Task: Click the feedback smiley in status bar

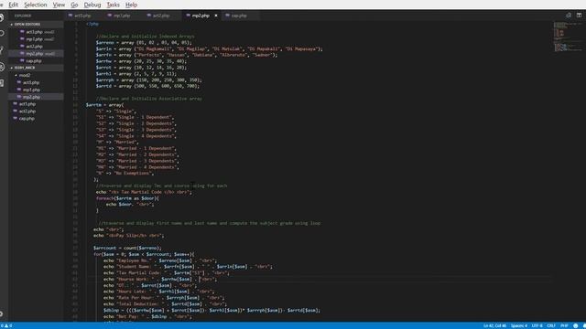Action: tap(576, 325)
